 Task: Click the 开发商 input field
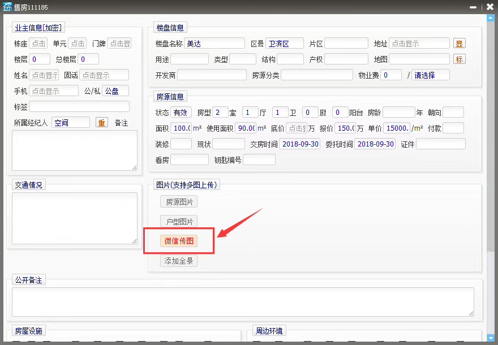[x=212, y=75]
